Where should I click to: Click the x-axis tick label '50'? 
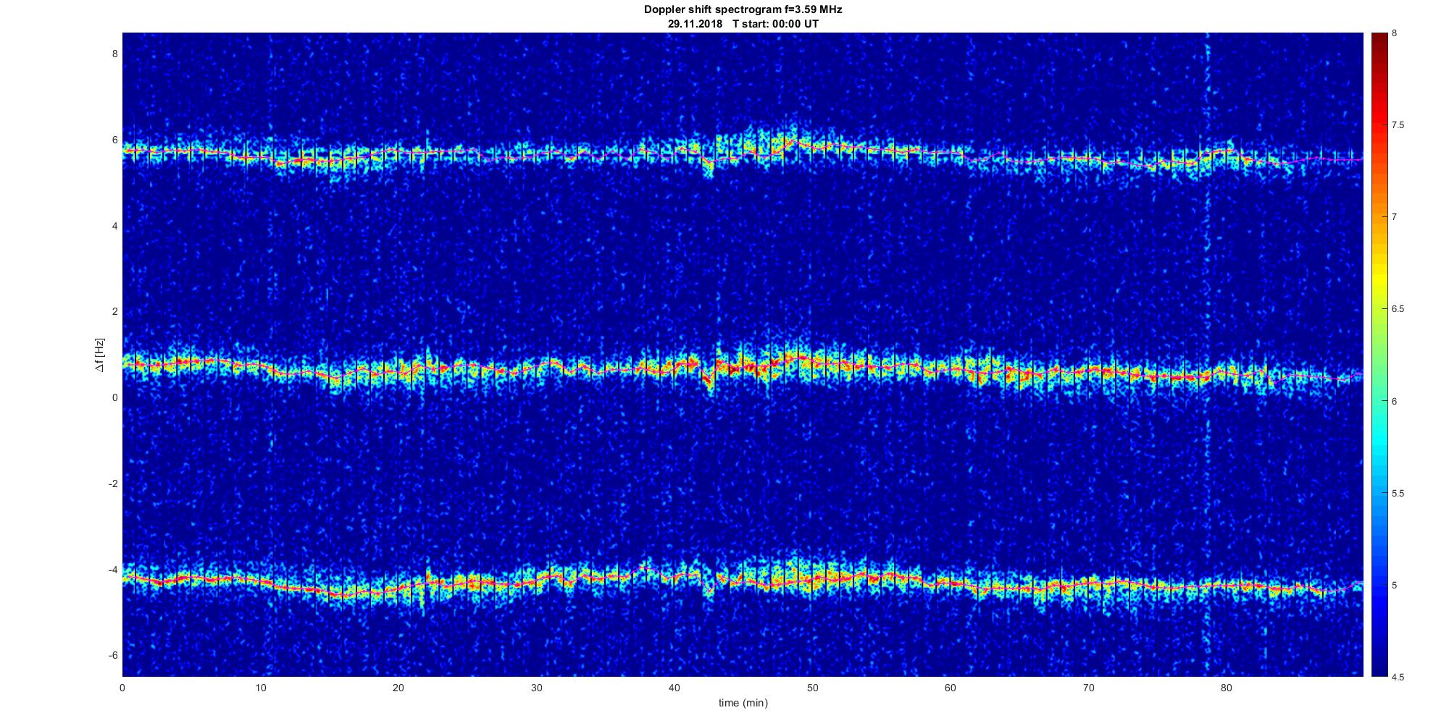pyautogui.click(x=812, y=688)
